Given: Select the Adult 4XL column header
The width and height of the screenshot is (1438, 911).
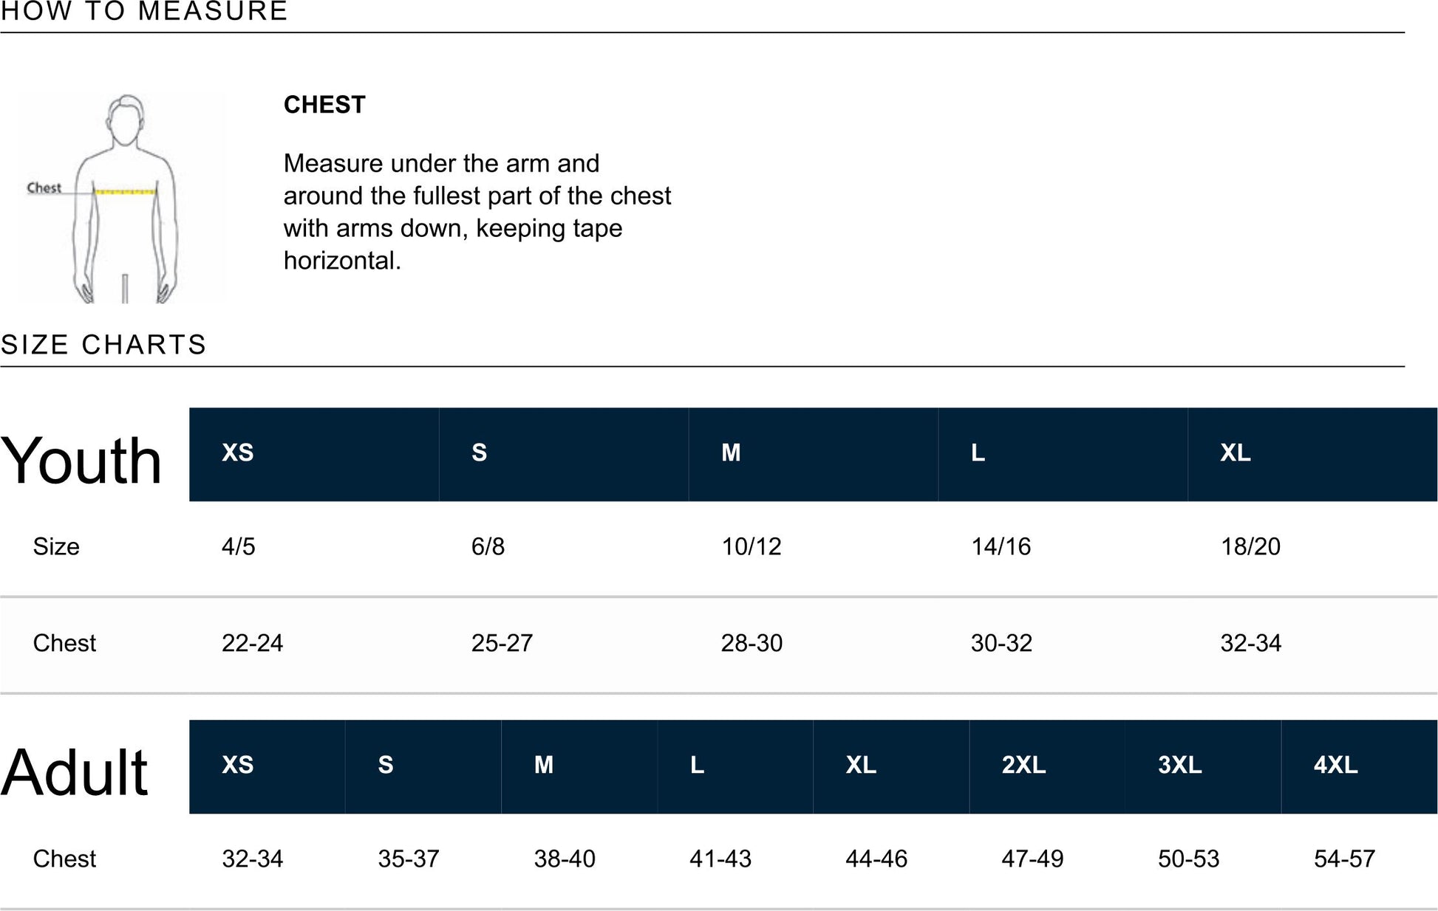Looking at the screenshot, I should 1335,765.
